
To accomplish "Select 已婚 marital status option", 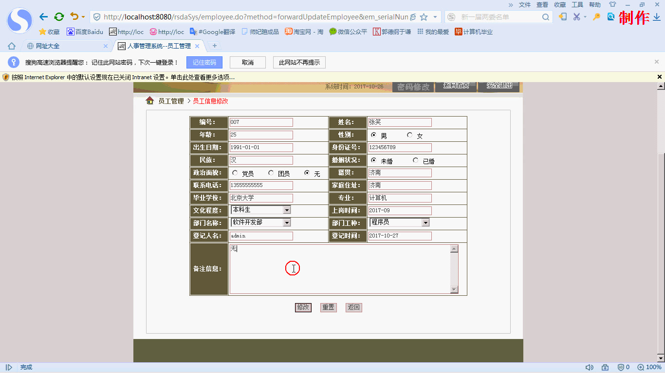I will pyautogui.click(x=415, y=160).
